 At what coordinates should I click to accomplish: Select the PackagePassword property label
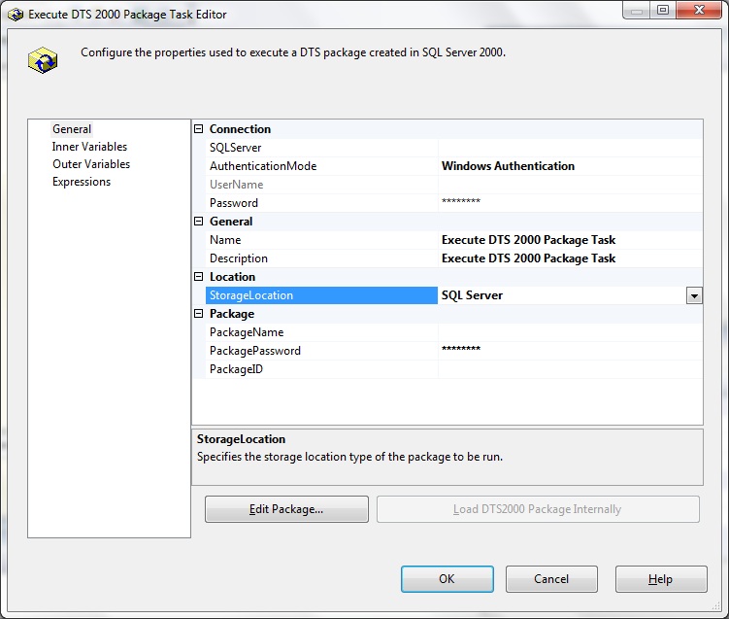[x=254, y=351]
